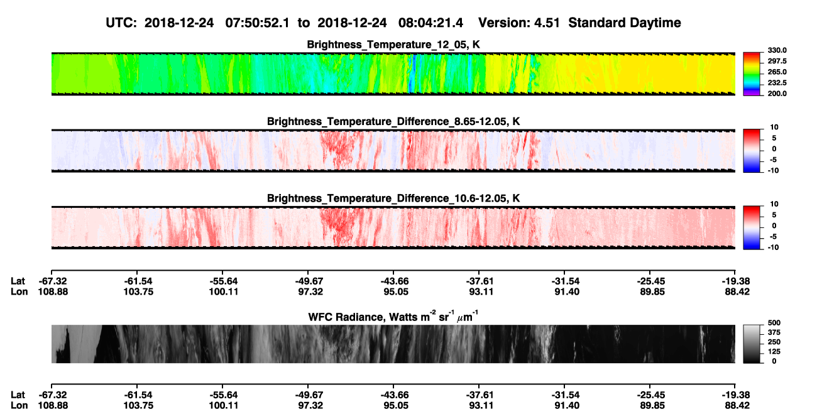The image size is (817, 419).
Task: Click latitude '-19.38' below the WFC panel
Action: 735,395
